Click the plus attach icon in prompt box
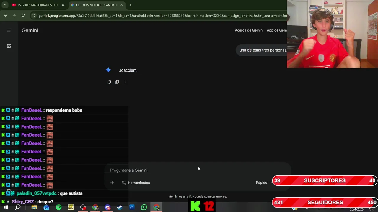 112,183
